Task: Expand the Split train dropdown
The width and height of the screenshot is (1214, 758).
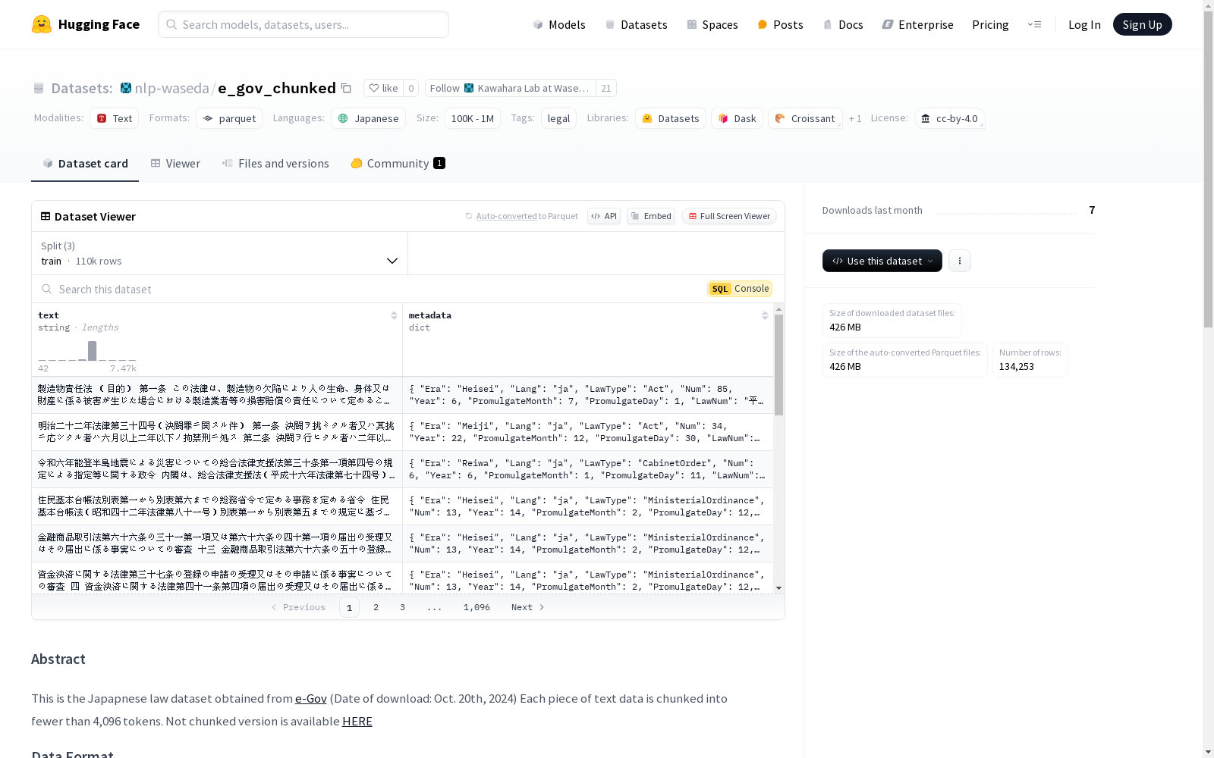Action: (220, 253)
